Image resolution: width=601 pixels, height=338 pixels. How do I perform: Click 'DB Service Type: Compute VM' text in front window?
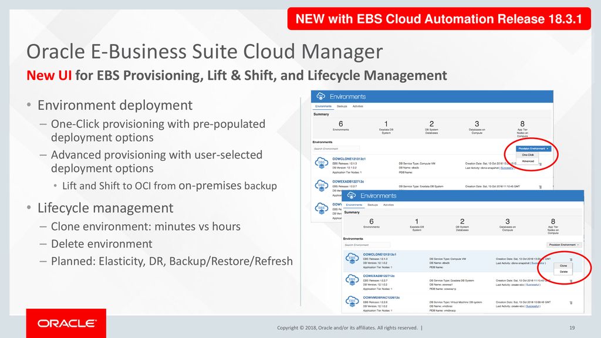pos(448,259)
